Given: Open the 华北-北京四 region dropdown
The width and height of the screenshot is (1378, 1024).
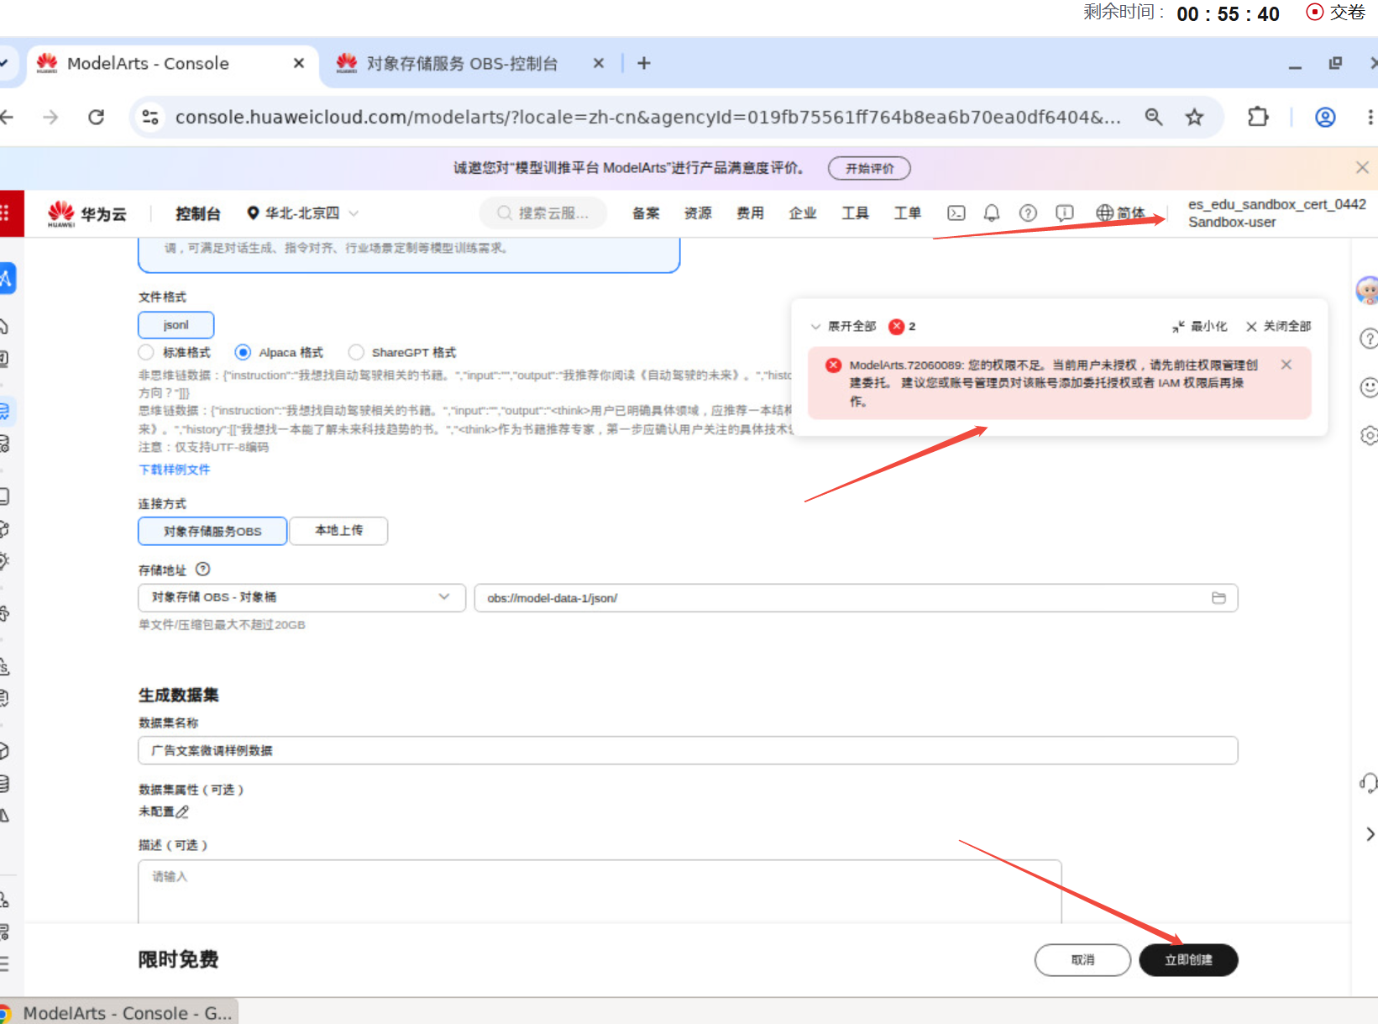Looking at the screenshot, I should (303, 213).
